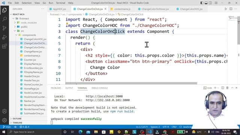Split the editor to the right
The image size is (240, 135).
tap(231, 9)
